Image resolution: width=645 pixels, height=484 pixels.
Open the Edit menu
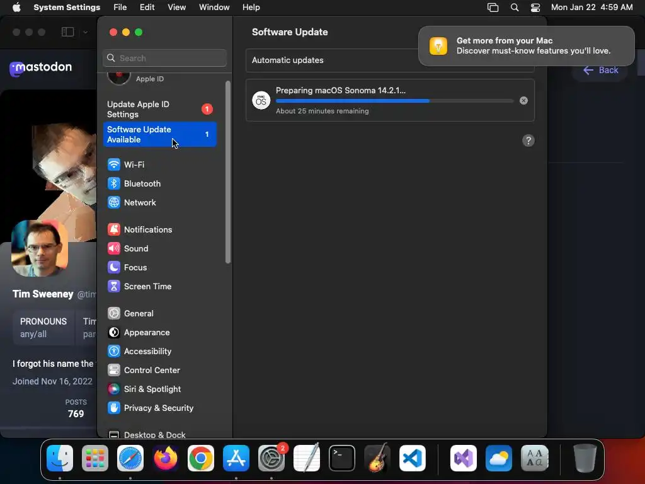coord(147,8)
